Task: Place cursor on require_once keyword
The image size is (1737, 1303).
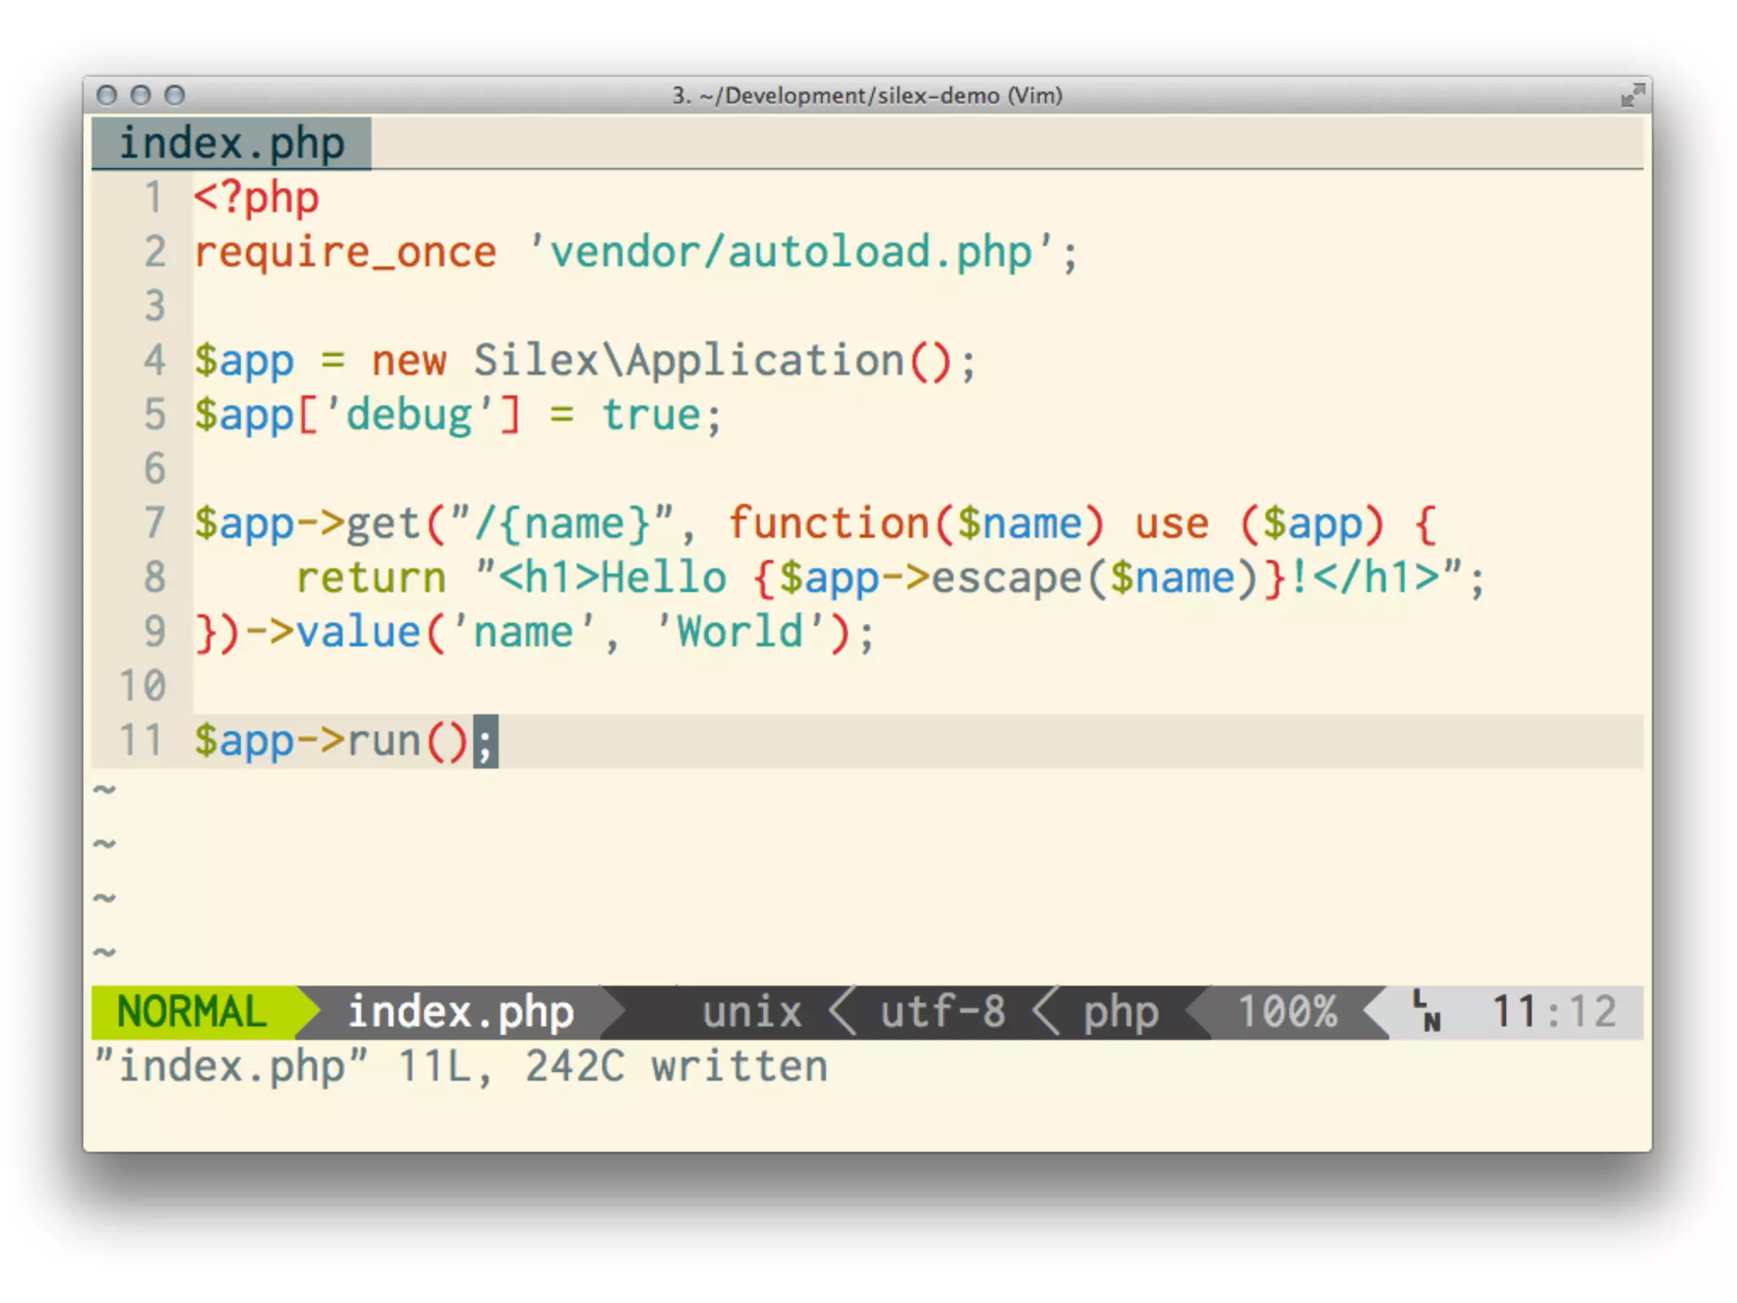Action: click(345, 253)
